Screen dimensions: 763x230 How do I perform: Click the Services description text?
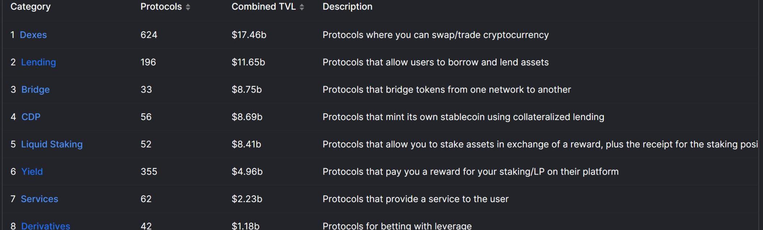coord(415,199)
